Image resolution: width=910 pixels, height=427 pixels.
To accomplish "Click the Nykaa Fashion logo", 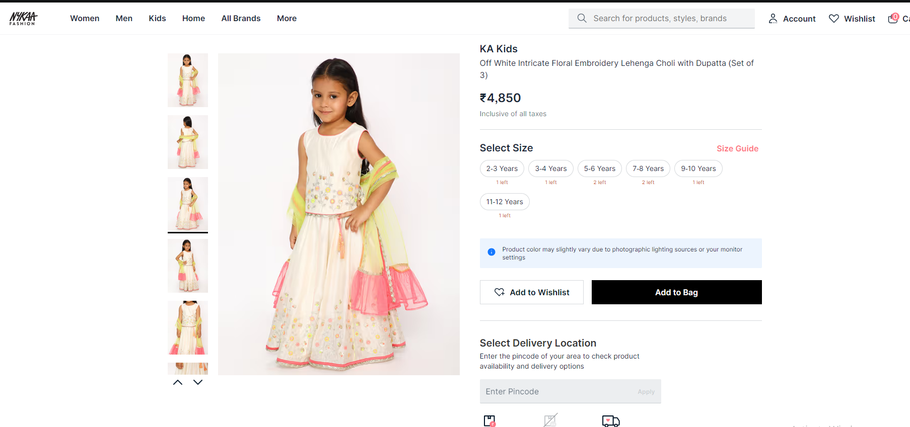I will [23, 19].
